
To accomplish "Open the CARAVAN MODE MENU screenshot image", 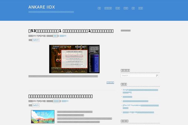I will [74, 59].
